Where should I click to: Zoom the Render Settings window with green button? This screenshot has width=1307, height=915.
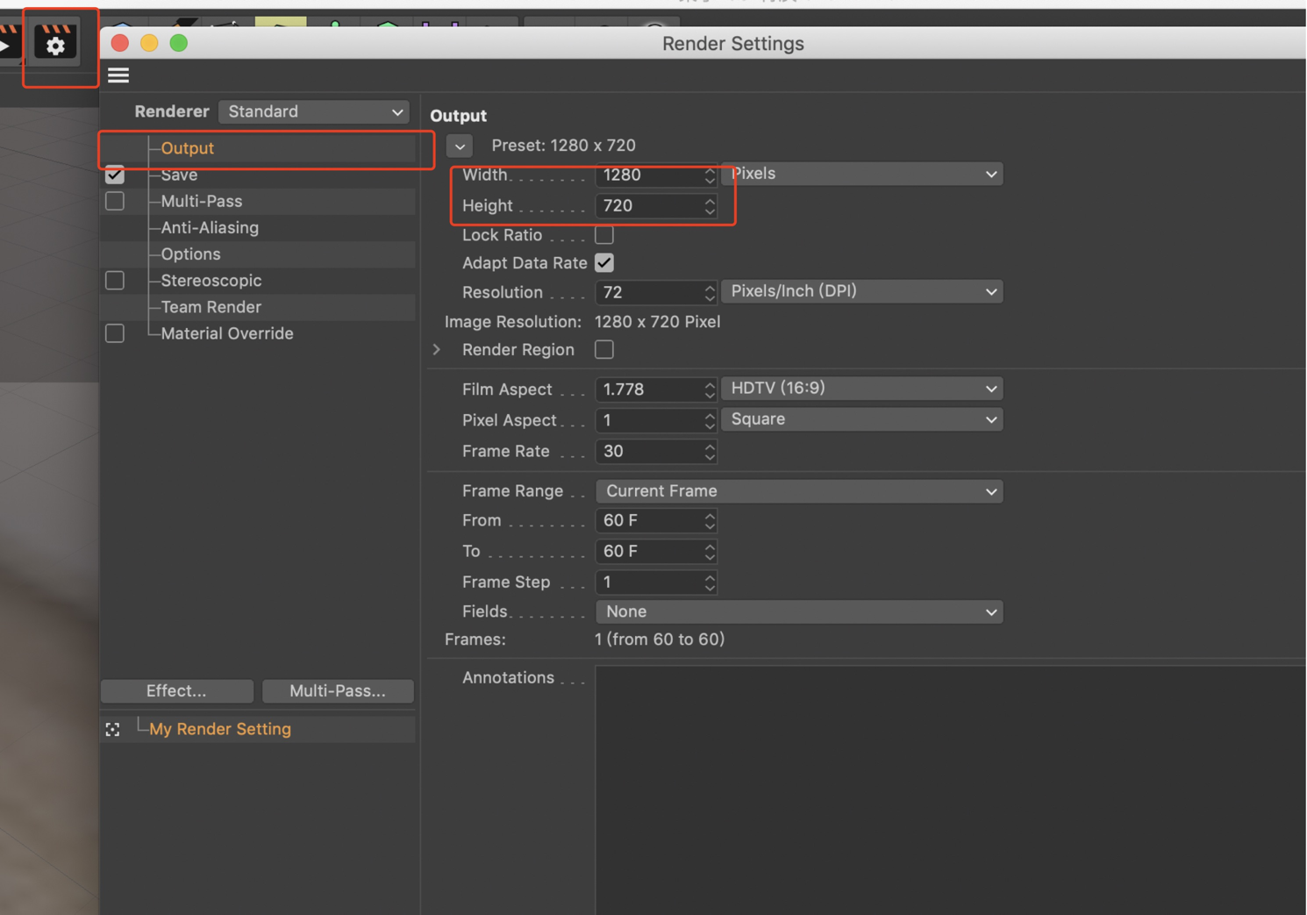179,43
